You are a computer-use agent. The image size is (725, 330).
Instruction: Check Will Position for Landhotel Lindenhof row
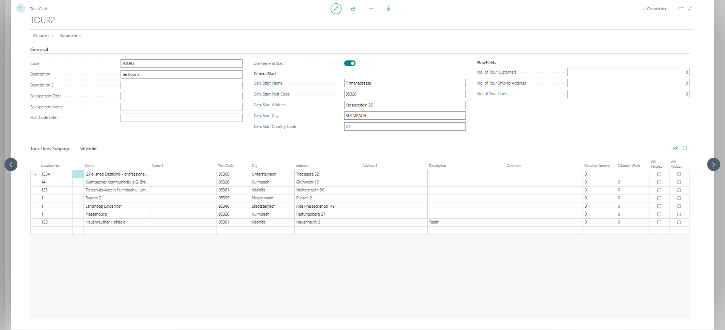tap(679, 206)
